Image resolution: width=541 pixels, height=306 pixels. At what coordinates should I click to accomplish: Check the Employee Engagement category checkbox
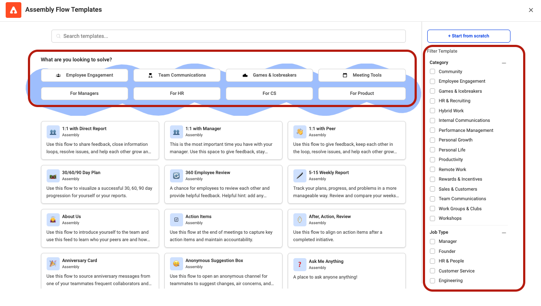(x=432, y=81)
